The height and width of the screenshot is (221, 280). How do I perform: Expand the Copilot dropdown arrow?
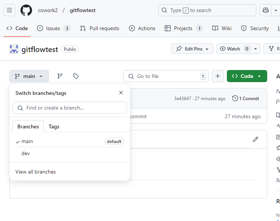pyautogui.click(x=276, y=10)
